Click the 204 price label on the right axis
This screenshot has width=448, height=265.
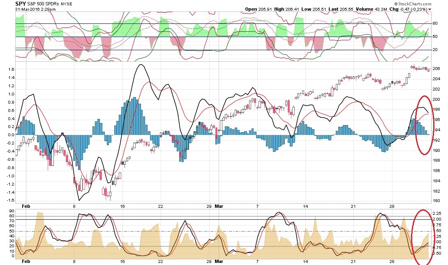[436, 79]
